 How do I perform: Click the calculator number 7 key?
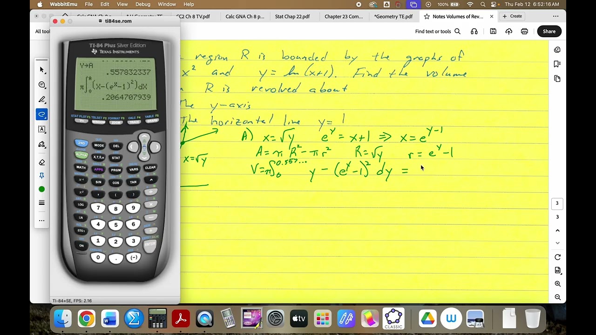point(98,208)
